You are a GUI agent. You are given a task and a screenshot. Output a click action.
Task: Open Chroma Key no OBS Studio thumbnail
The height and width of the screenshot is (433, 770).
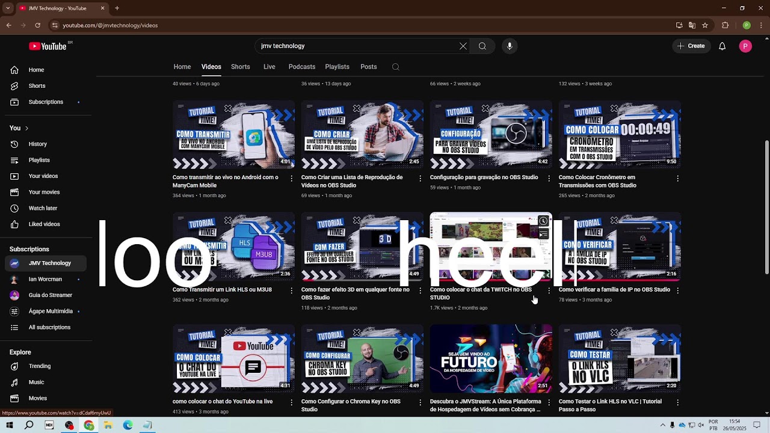click(x=362, y=359)
